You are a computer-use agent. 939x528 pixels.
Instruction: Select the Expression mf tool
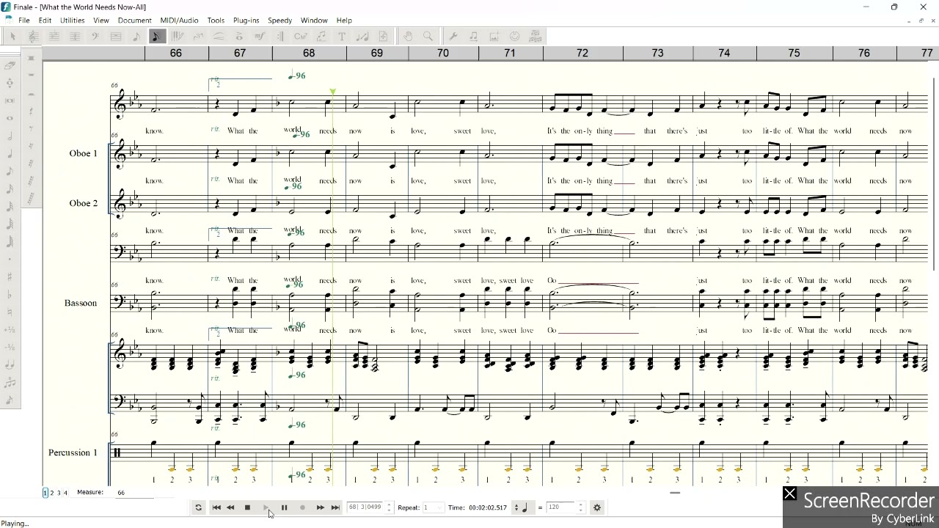(x=260, y=36)
